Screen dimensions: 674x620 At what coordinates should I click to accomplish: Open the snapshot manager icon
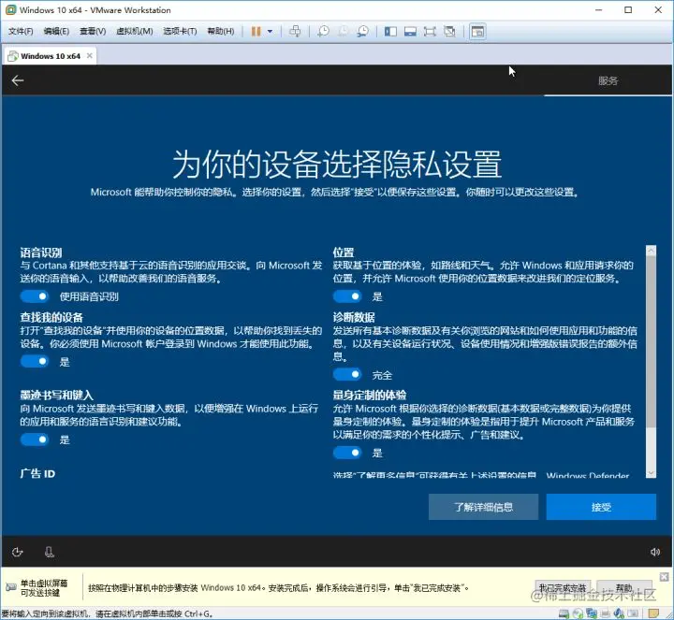click(x=363, y=32)
